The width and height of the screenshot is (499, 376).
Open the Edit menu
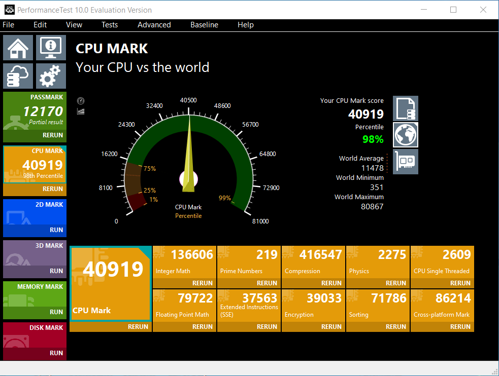coord(40,25)
